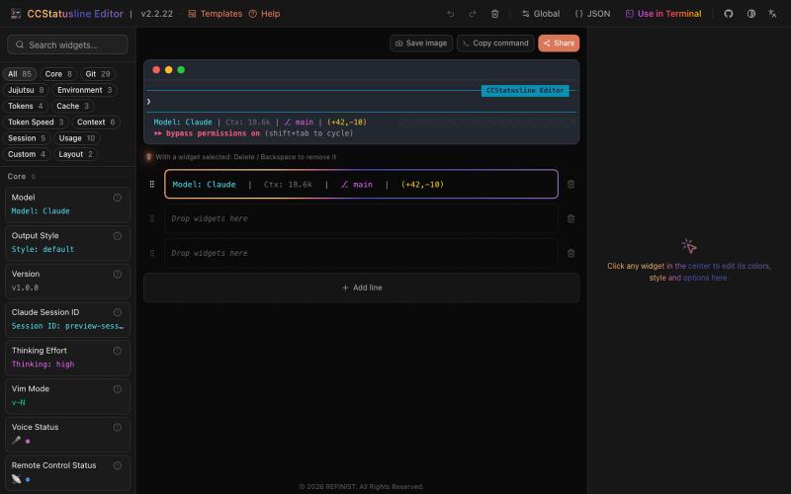Select the Jujutsu category filter
This screenshot has width=791, height=494.
26,90
